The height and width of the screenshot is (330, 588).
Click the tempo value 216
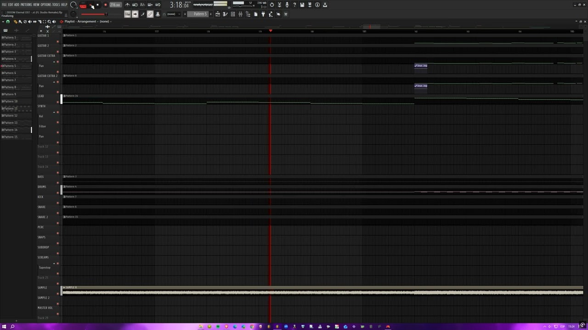(115, 5)
